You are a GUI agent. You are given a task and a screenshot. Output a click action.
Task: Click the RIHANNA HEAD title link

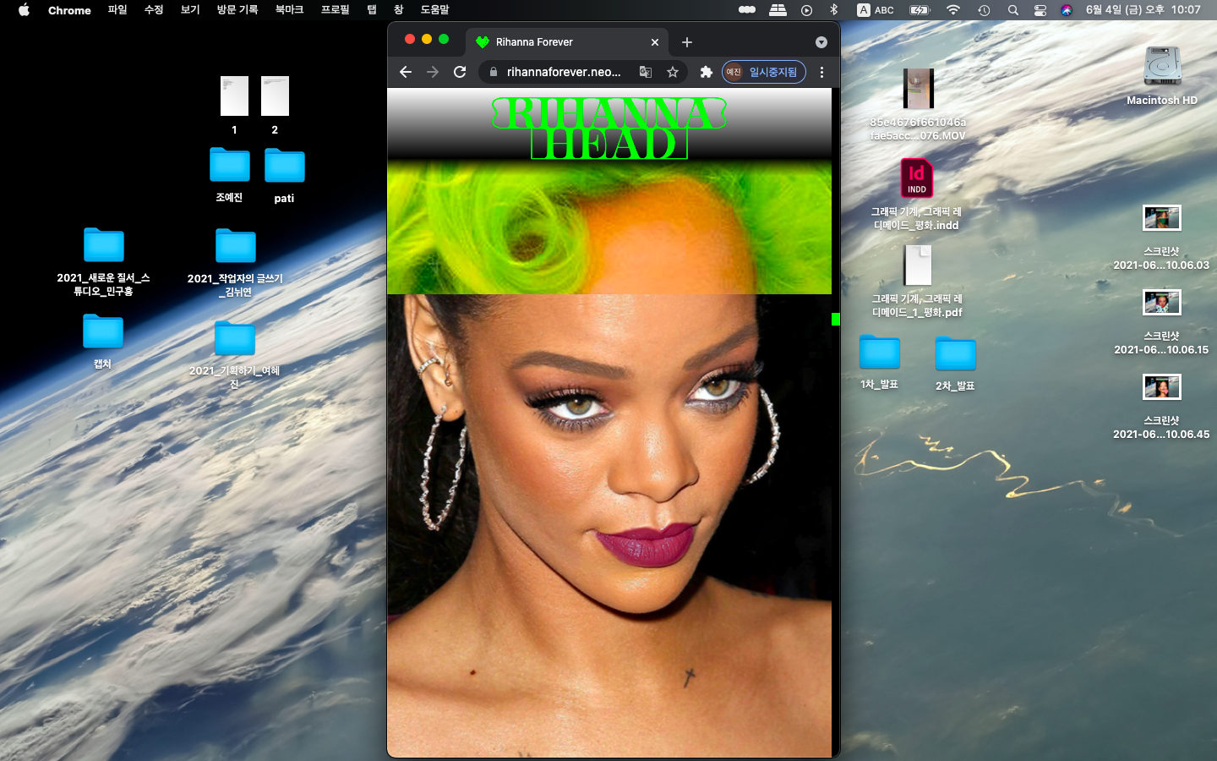[x=608, y=129]
